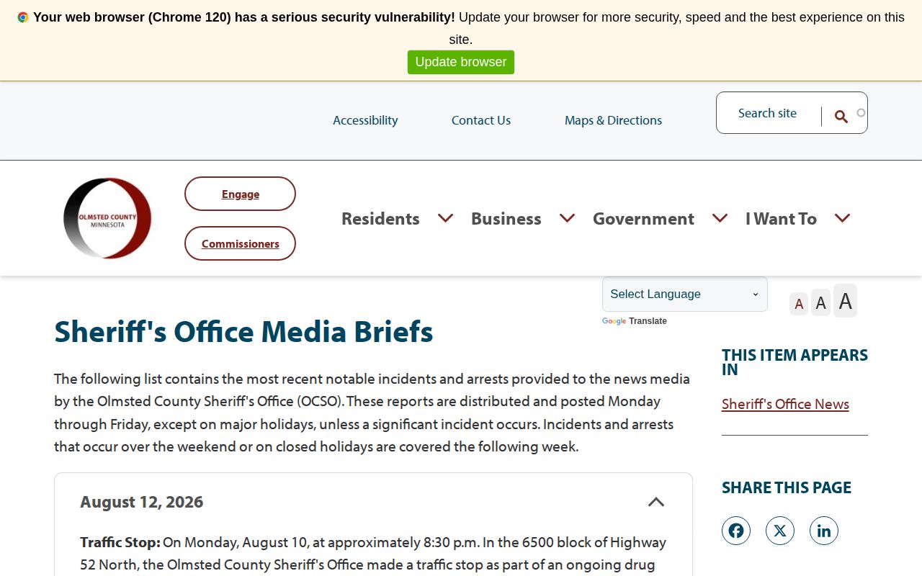Open Olmsted County logo home link
Screen dimensions: 922x576
tap(107, 218)
